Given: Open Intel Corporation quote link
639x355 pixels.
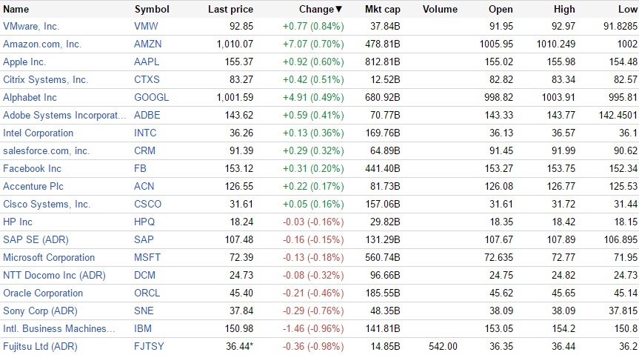Looking at the screenshot, I should coord(39,133).
